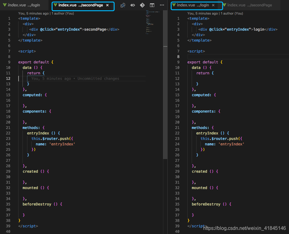Switch to secondPage index.vue tab in right pane
Screen dimensions: 289x234
(247, 5)
